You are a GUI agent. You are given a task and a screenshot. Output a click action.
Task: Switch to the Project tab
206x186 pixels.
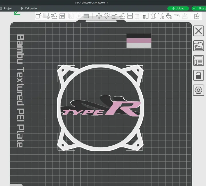6,8
